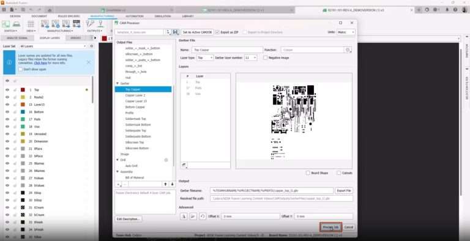Enable the Cutouts checkbox

pos(338,173)
